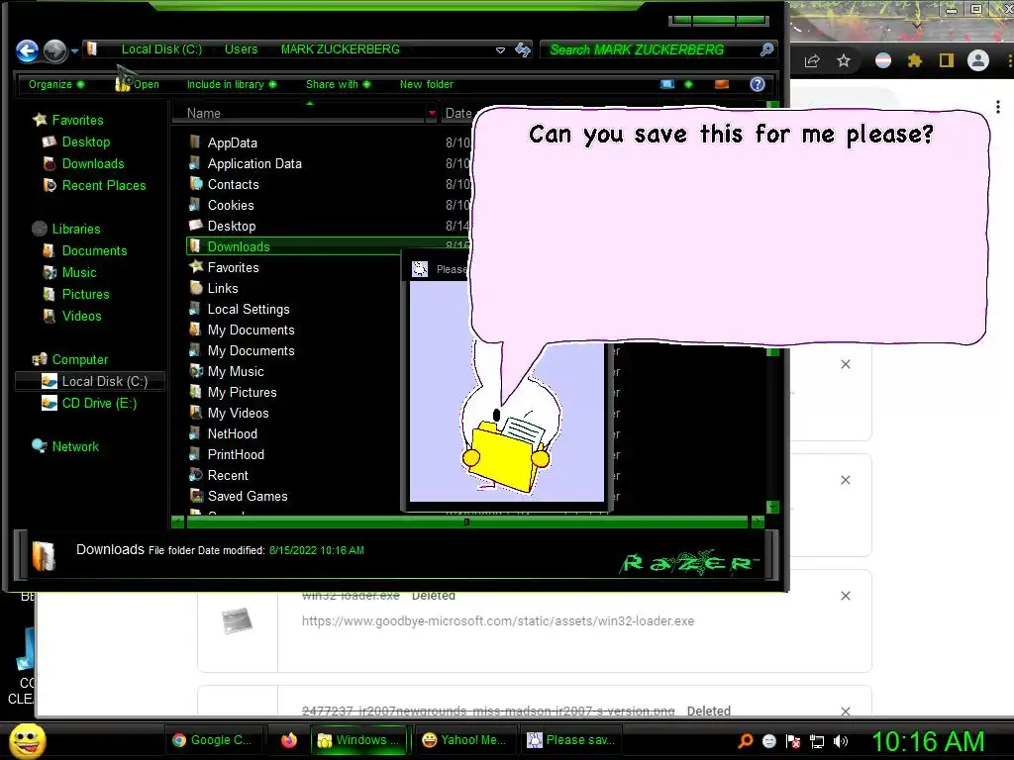
Task: Click the Chrome profile avatar icon
Action: pos(977,60)
